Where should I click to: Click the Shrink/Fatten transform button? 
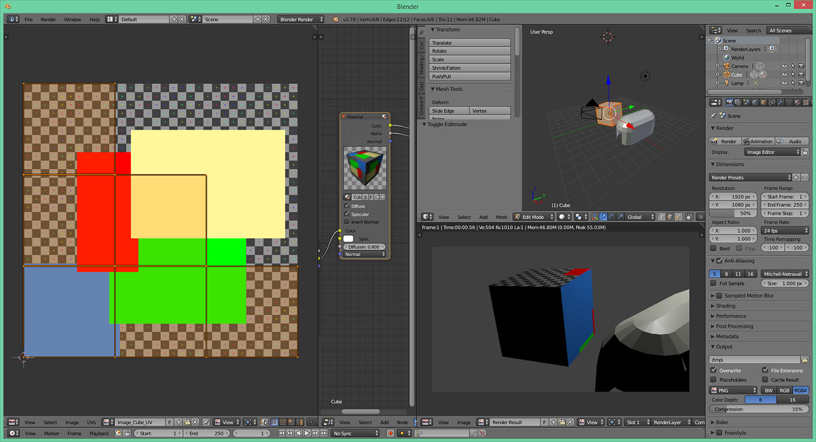[x=469, y=68]
